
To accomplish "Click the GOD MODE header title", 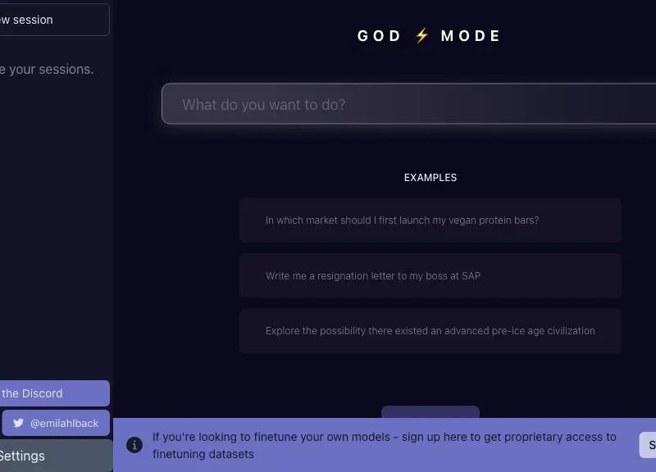I will point(428,35).
